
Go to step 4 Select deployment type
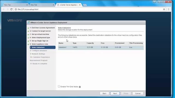tap(40, 38)
